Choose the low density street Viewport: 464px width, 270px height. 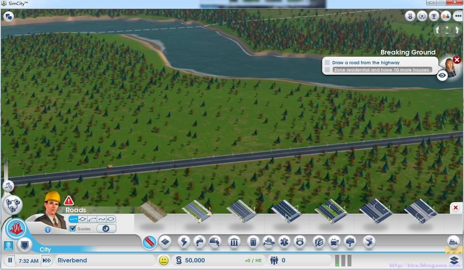(x=197, y=212)
